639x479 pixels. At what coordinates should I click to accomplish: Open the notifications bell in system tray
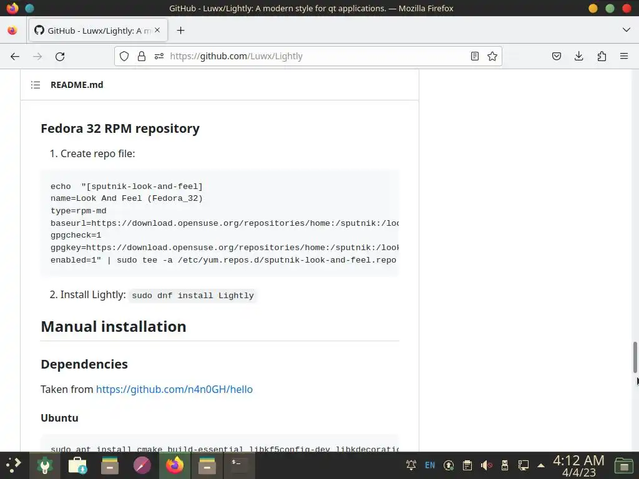tap(411, 465)
